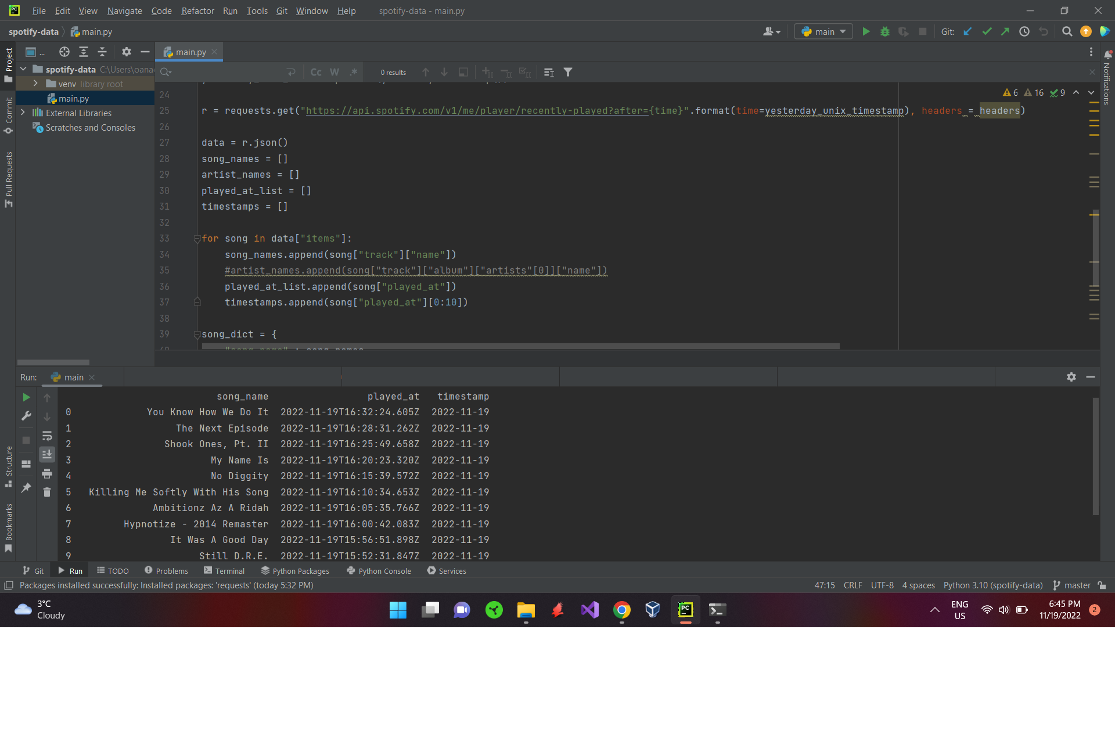
Task: Open Search Everywhere via the magnifier icon
Action: tap(1067, 31)
